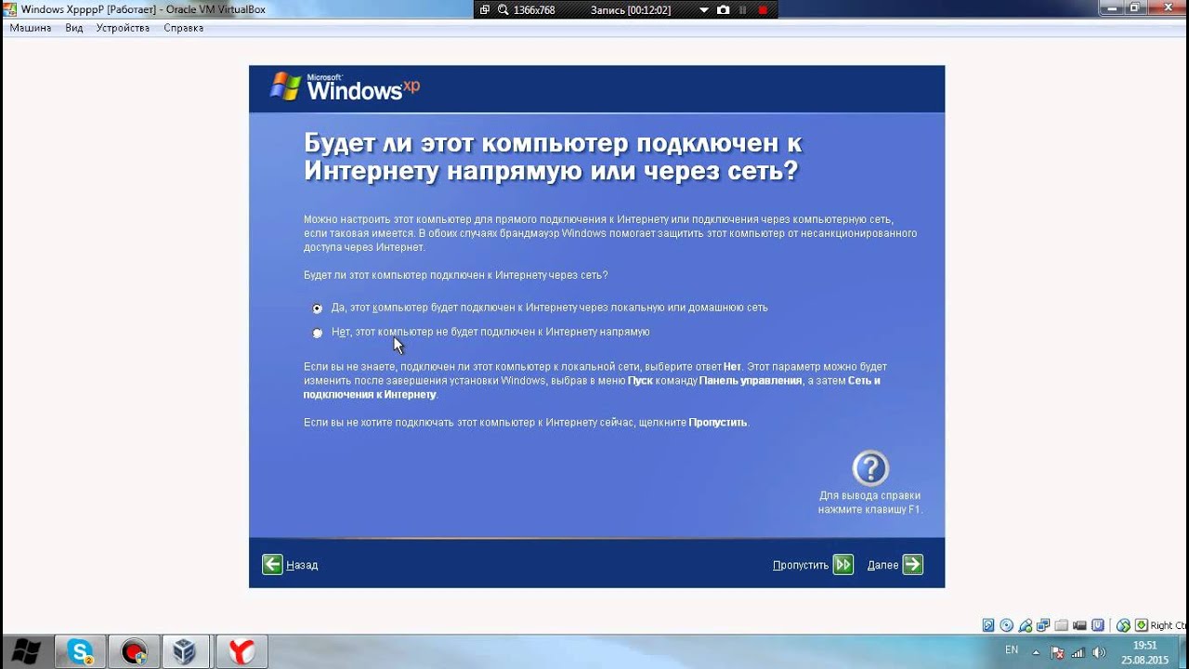The height and width of the screenshot is (669, 1189).
Task: Click video capture icon in VirtualBox status bar
Action: point(1079,625)
